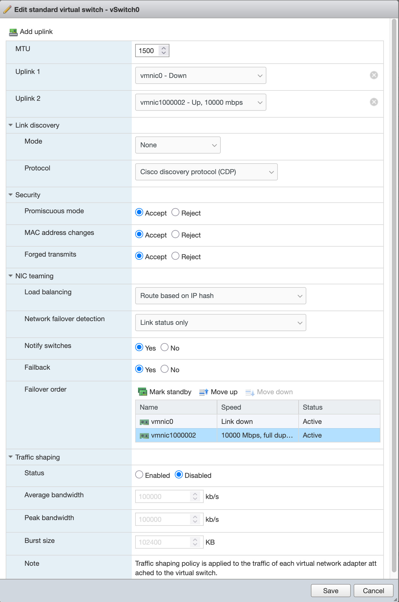
Task: Set Forged transmits to Reject
Action: pos(175,256)
